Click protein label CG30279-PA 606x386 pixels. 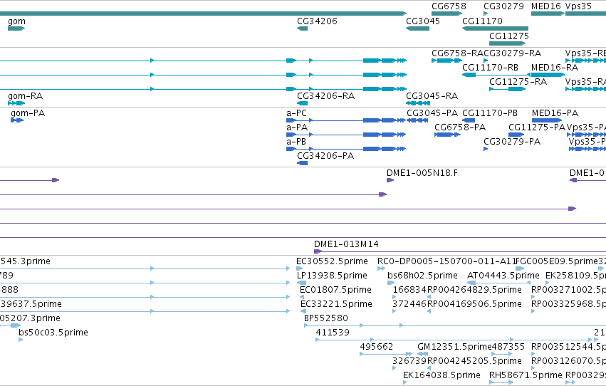point(512,142)
